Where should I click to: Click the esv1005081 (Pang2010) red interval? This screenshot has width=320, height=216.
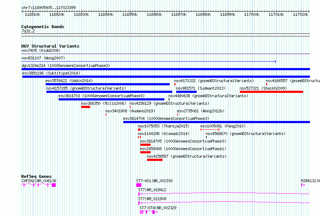coord(210,130)
